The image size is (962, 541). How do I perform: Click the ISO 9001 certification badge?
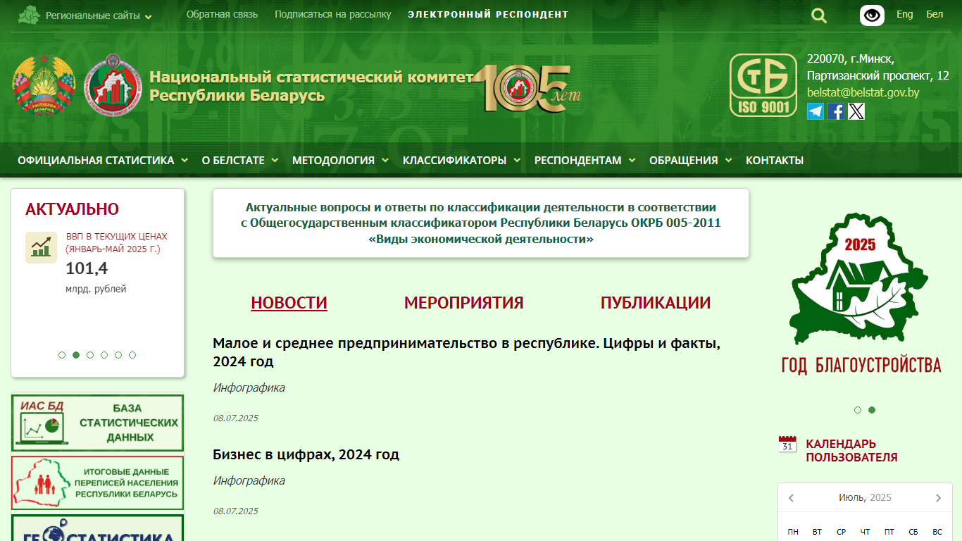(763, 85)
